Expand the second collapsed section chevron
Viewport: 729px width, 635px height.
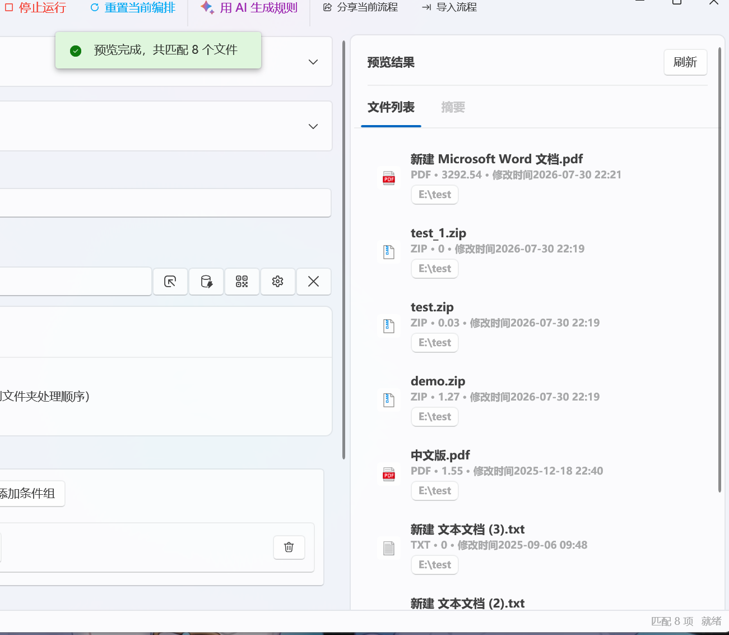coord(313,126)
